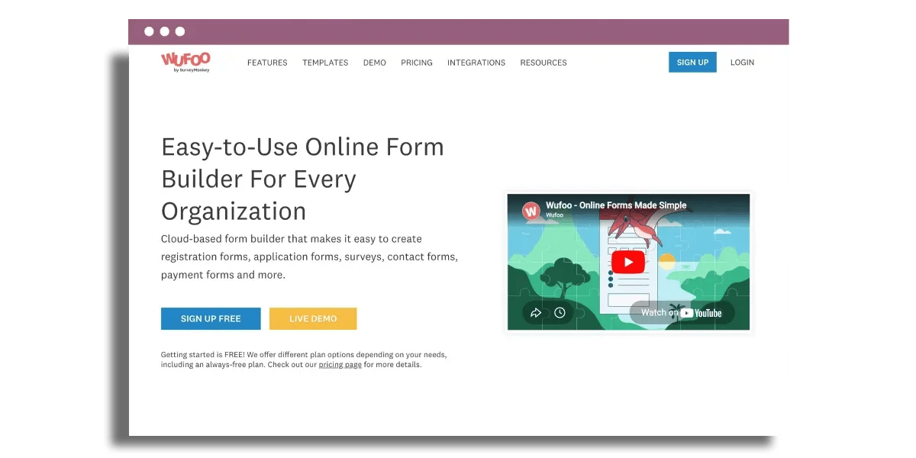The width and height of the screenshot is (916, 458).
Task: Play the Wufoo YouTube video
Action: [x=627, y=263]
